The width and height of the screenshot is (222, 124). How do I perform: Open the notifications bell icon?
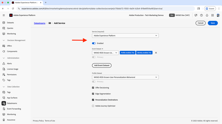(x=207, y=15)
